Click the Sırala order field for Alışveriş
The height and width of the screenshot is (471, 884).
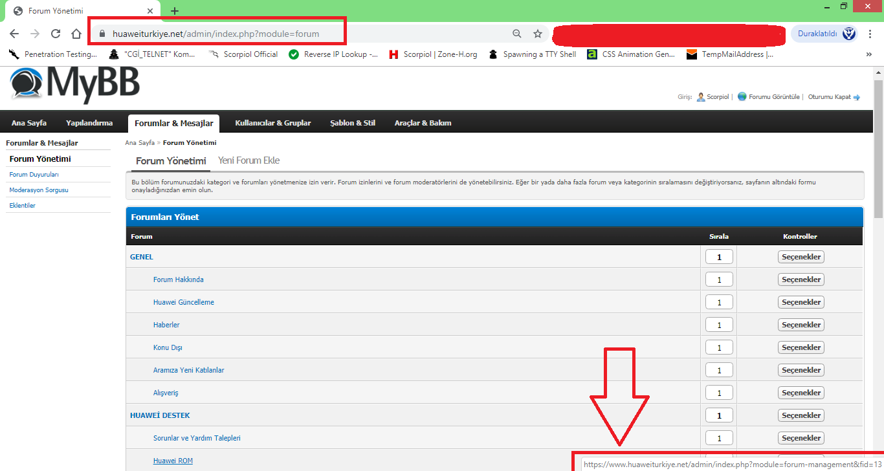[x=719, y=393]
